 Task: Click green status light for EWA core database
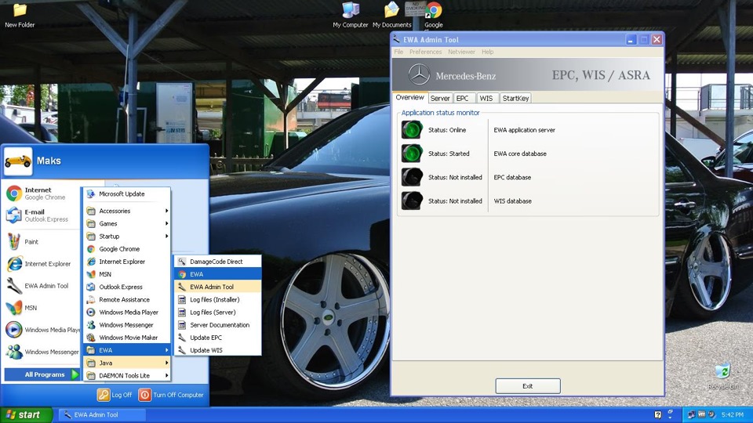point(412,154)
